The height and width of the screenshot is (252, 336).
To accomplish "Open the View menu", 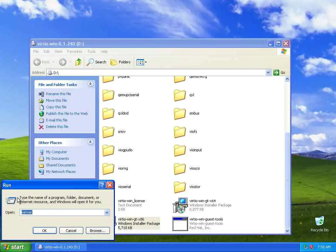I will 58,52.
